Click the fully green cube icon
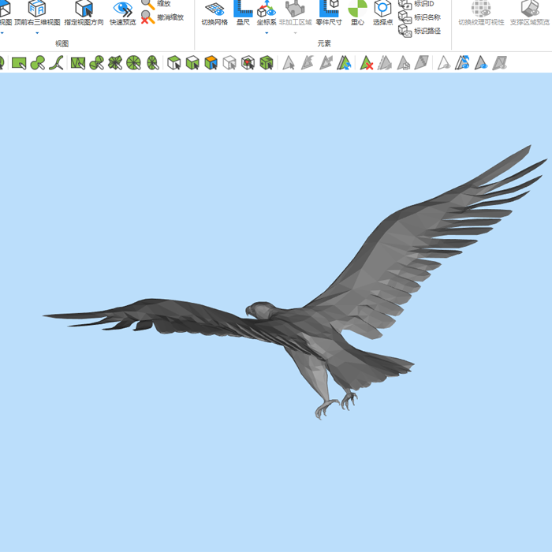The height and width of the screenshot is (552, 552). click(x=267, y=63)
